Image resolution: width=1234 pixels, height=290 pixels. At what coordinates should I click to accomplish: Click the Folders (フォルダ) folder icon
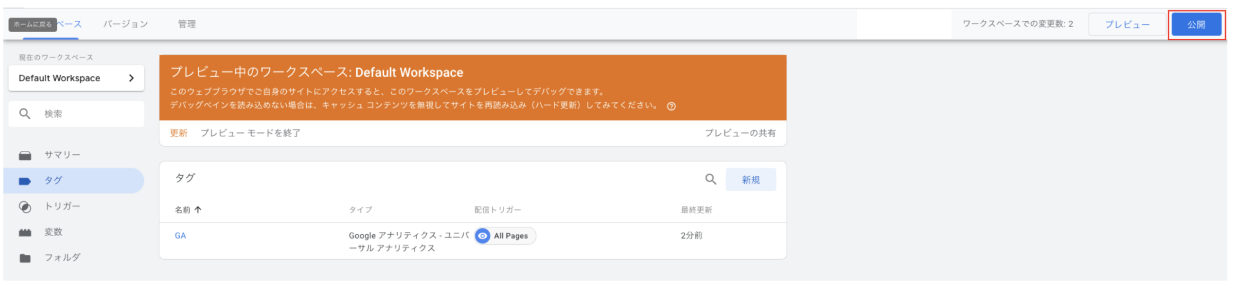(x=25, y=258)
